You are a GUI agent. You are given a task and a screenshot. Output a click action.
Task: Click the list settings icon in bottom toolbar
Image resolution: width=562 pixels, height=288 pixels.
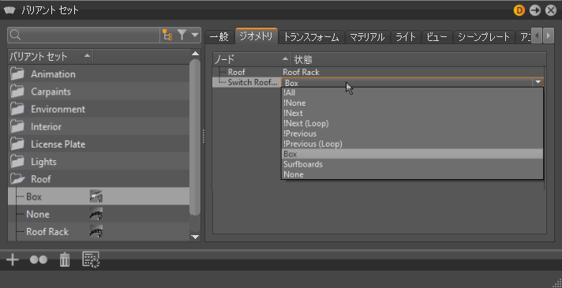(x=91, y=260)
